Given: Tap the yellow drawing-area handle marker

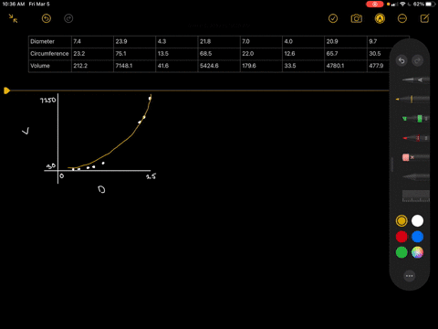Looking at the screenshot, I should 6,90.
